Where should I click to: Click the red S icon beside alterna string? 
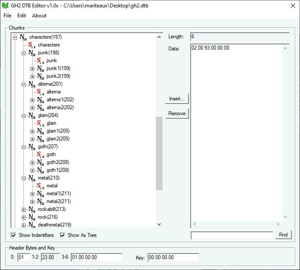[x=40, y=92]
